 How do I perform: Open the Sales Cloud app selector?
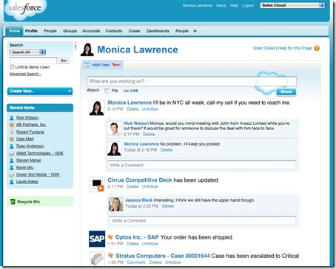point(292,5)
